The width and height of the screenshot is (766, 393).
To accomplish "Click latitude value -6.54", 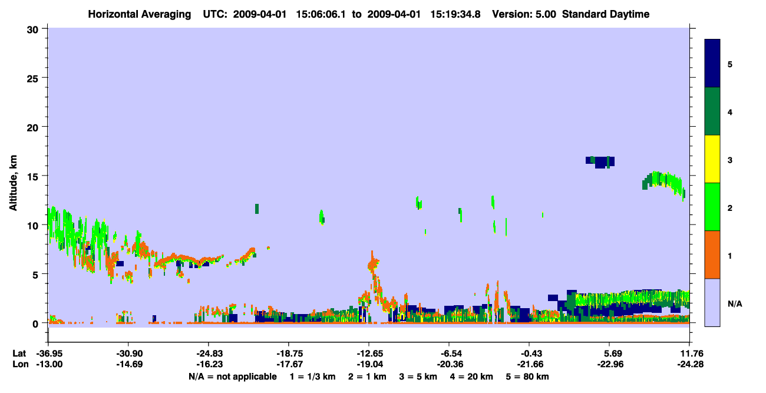I will 449,354.
